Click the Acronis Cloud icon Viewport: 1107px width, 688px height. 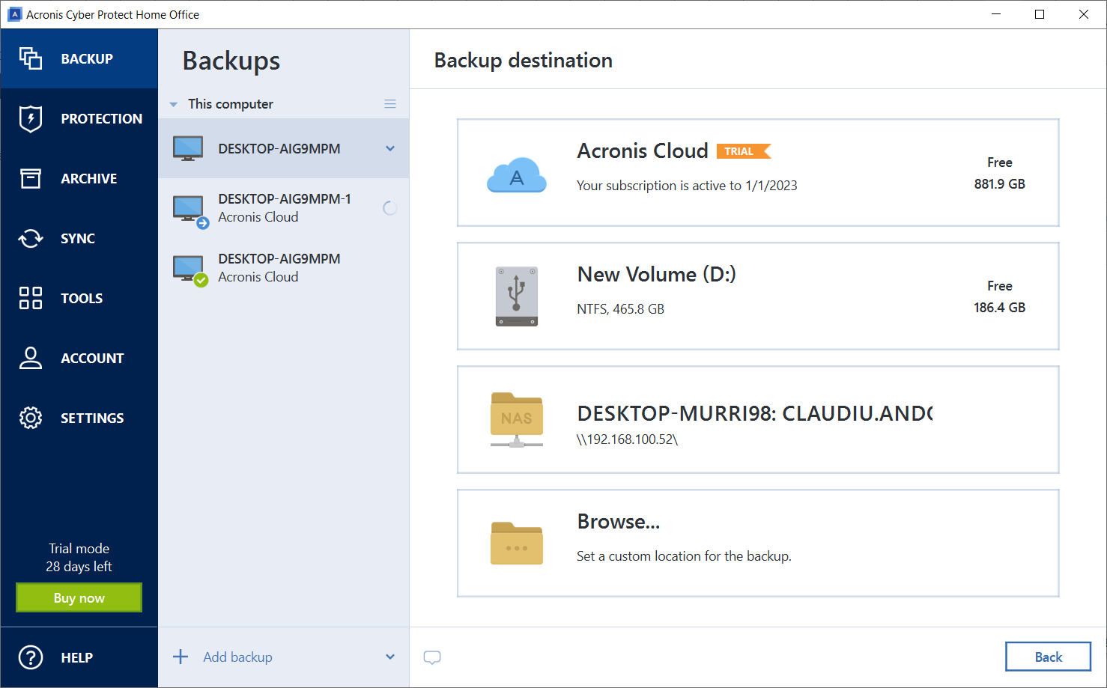coord(517,174)
